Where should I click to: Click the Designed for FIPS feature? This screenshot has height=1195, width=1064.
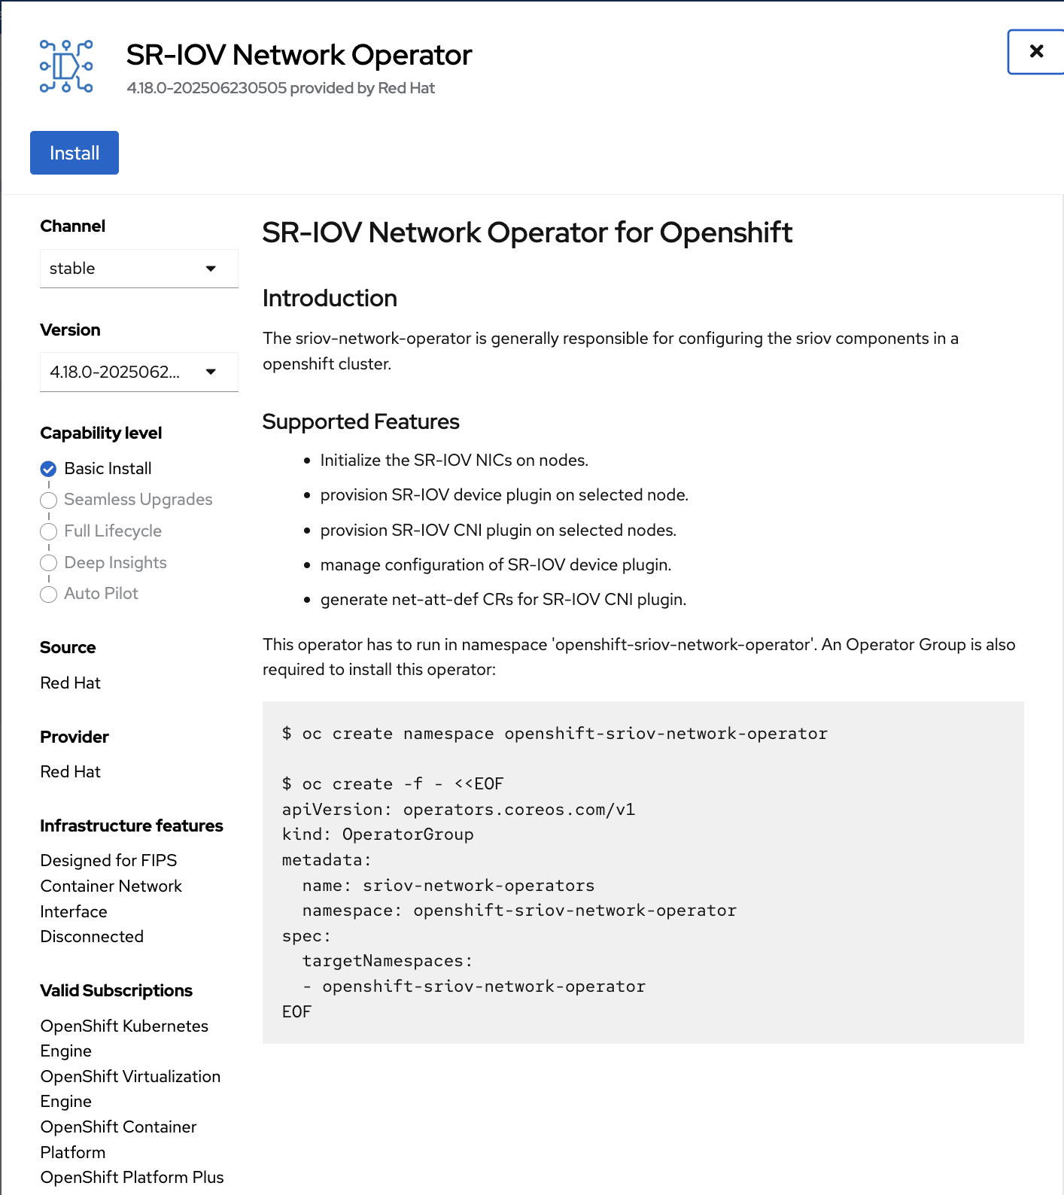coord(108,860)
